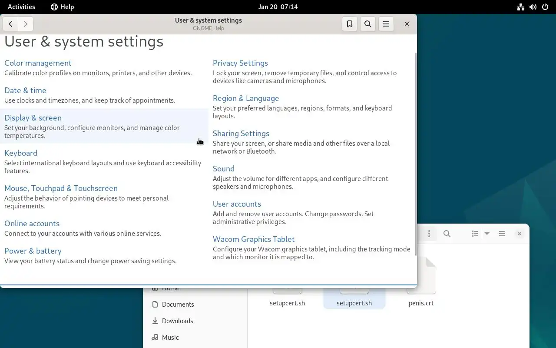The width and height of the screenshot is (556, 348).
Task: Open Sharing Settings help topic
Action: 241,134
